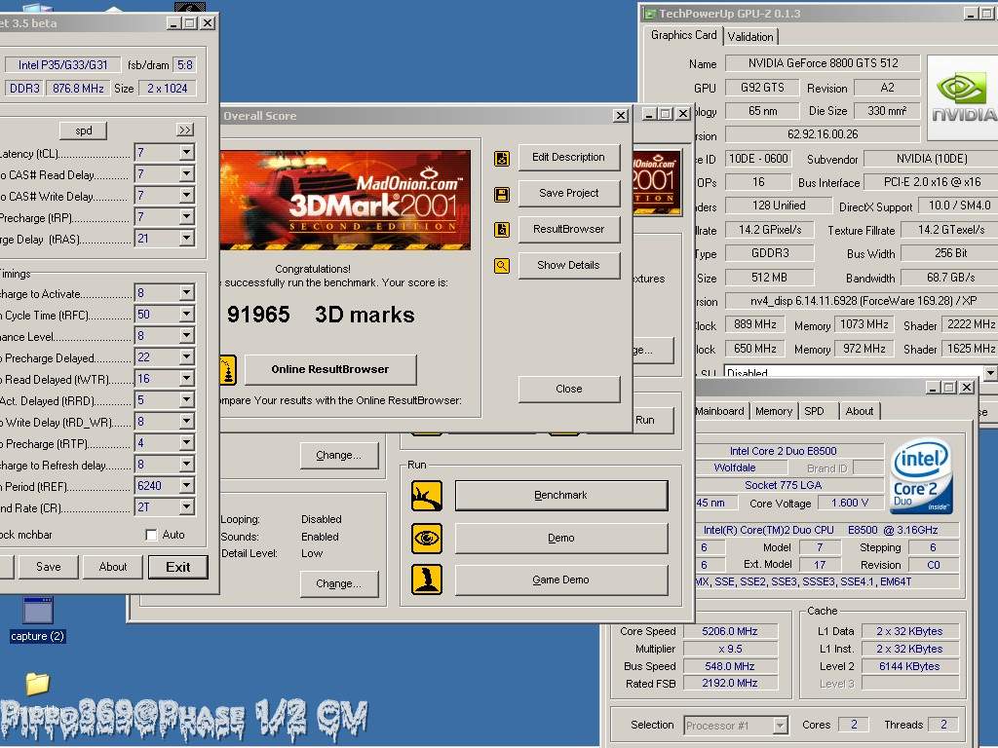The height and width of the screenshot is (748, 998).
Task: Open the capture (2) desktop icon
Action: [x=38, y=618]
